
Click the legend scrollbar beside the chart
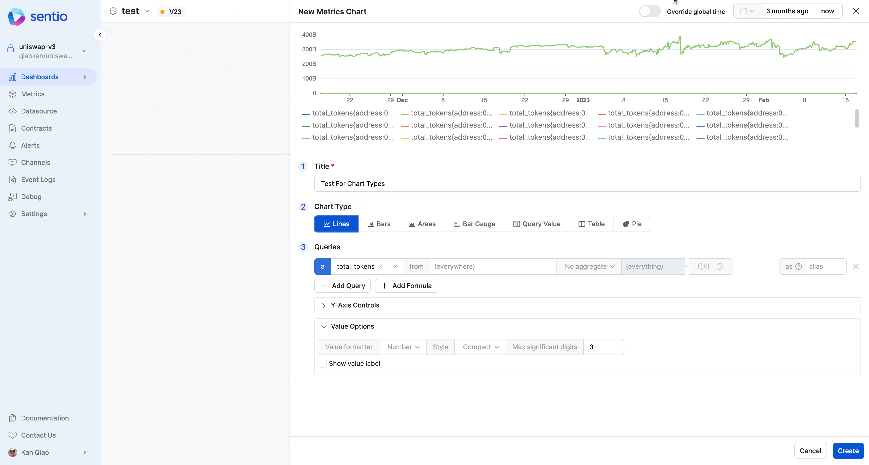tap(856, 119)
